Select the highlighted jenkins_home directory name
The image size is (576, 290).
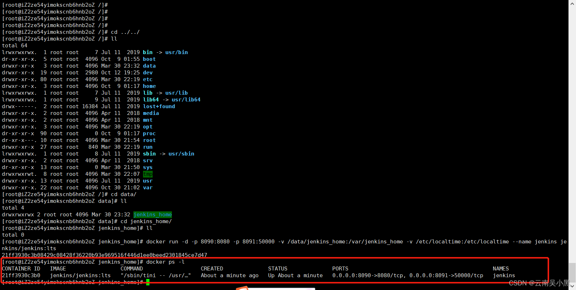coord(153,215)
